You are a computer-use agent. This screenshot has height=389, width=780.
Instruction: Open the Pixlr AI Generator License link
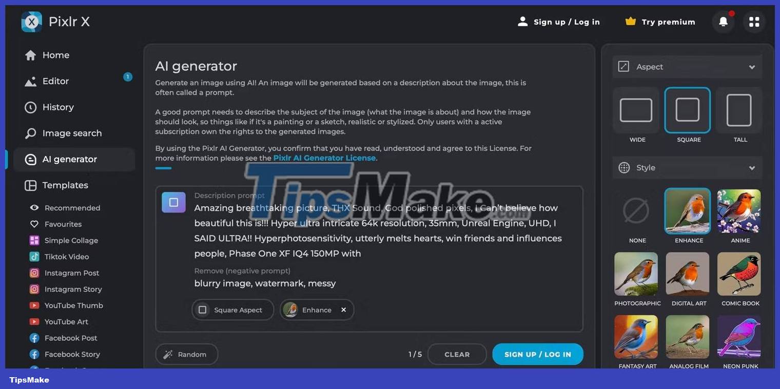[x=324, y=158]
